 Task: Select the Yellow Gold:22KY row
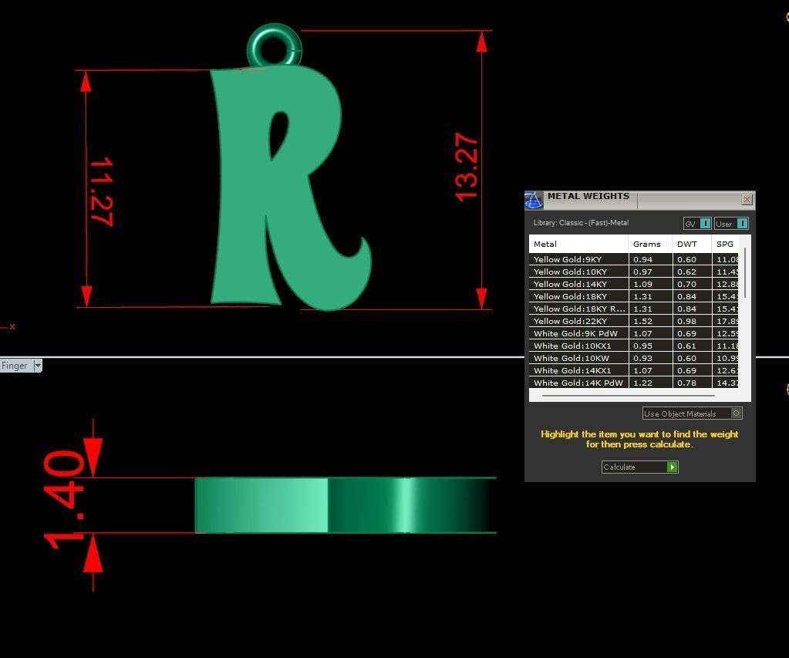point(633,321)
